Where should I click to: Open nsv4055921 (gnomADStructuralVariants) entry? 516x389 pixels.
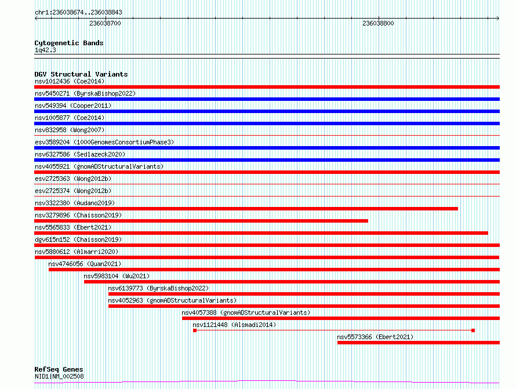pos(99,166)
